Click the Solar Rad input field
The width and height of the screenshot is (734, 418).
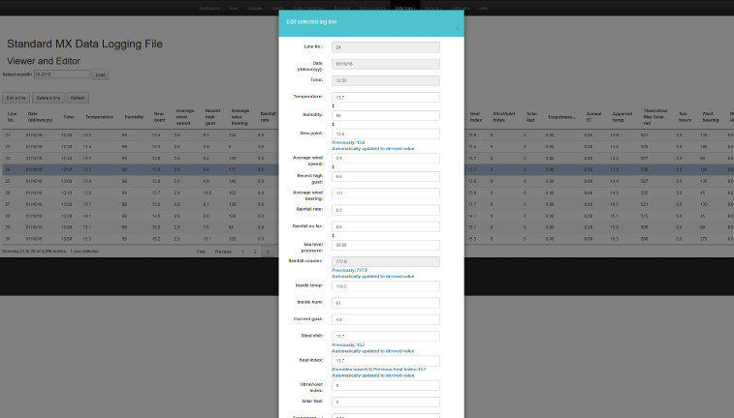click(385, 401)
